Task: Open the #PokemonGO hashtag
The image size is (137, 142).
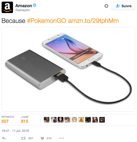Action: point(46,21)
